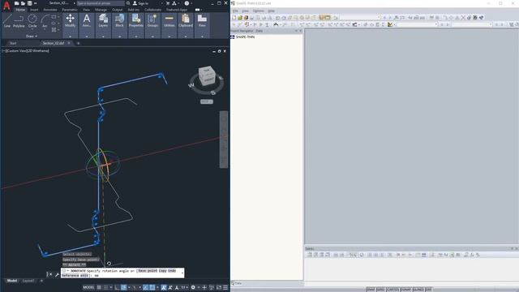Viewport: 519px width, 292px height.
Task: Toggle CARTES in the SHAPE-THIN status bar
Action: tap(392, 290)
